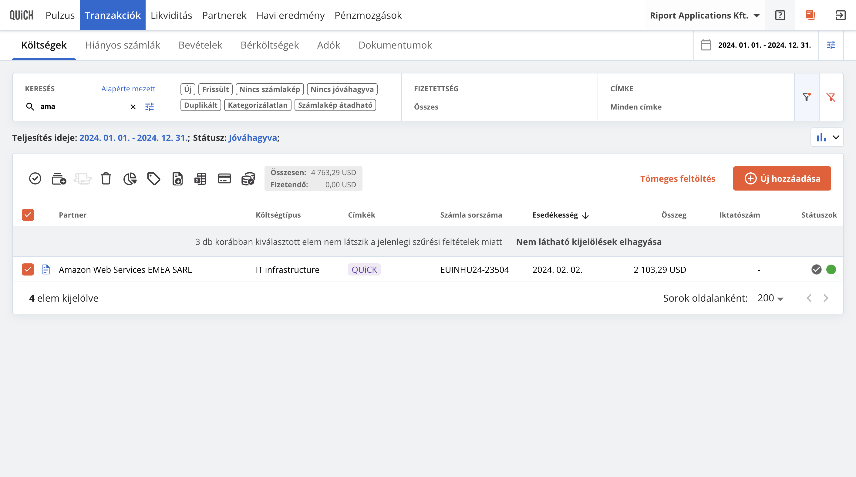Click the tag label icon

[153, 178]
